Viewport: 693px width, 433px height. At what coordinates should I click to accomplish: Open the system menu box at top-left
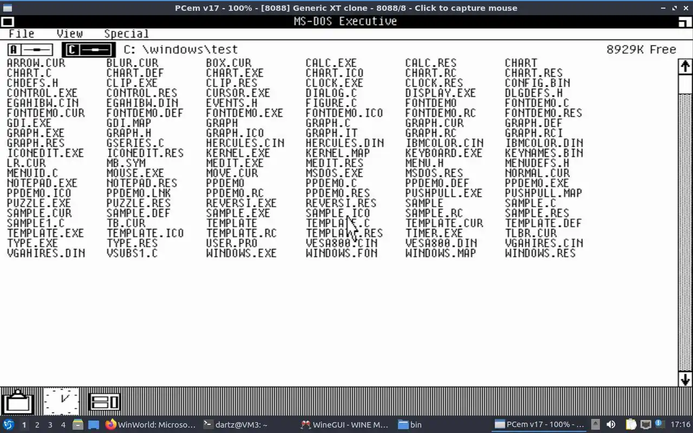tap(7, 22)
